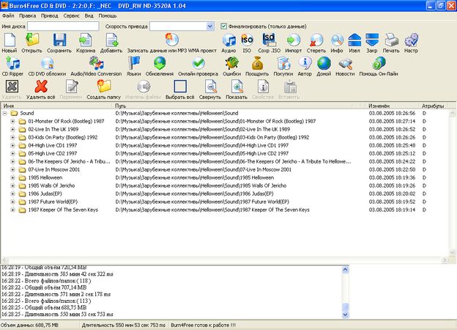The width and height of the screenshot is (457, 330).
Task: Expand the tree with Показать icon
Action: point(237,87)
